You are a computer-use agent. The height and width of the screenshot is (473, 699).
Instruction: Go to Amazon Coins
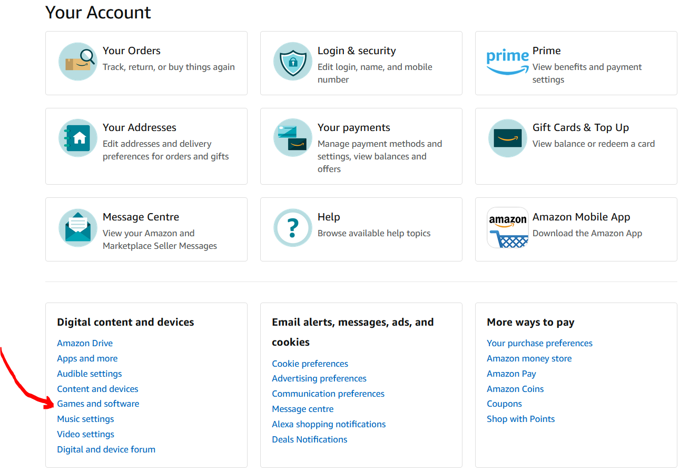point(515,389)
